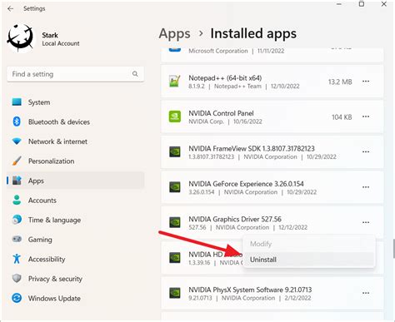Navigate to Apps via the breadcrumb
Viewport: 395px width, 322px height.
[174, 34]
